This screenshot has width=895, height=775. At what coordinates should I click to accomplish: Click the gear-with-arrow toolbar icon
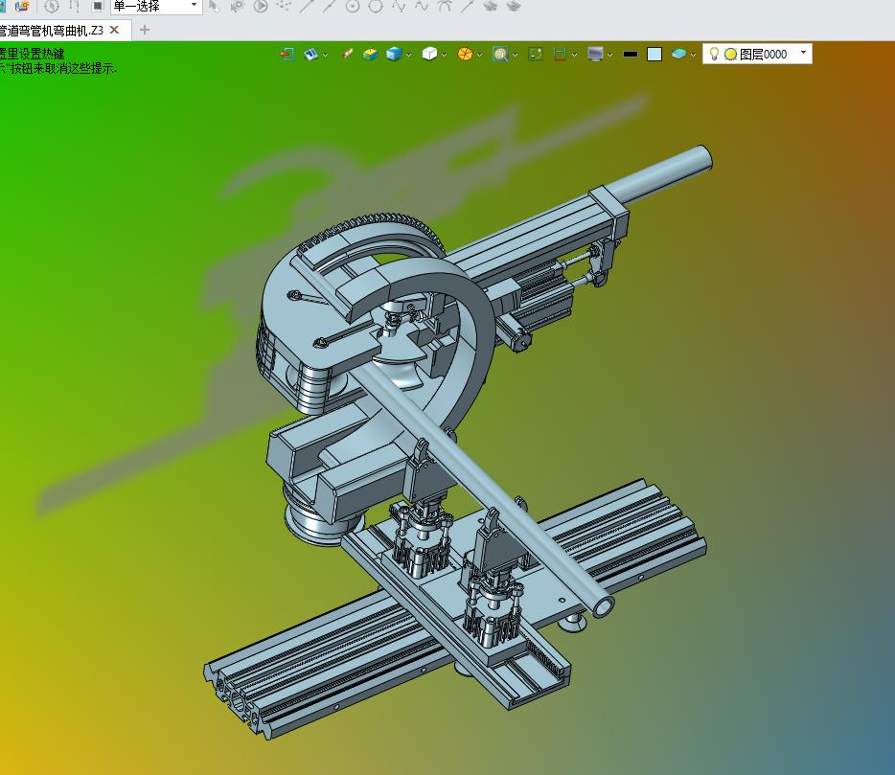(x=237, y=7)
